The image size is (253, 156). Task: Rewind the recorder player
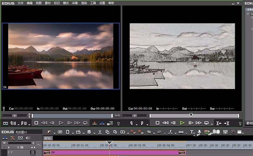(x=165, y=123)
